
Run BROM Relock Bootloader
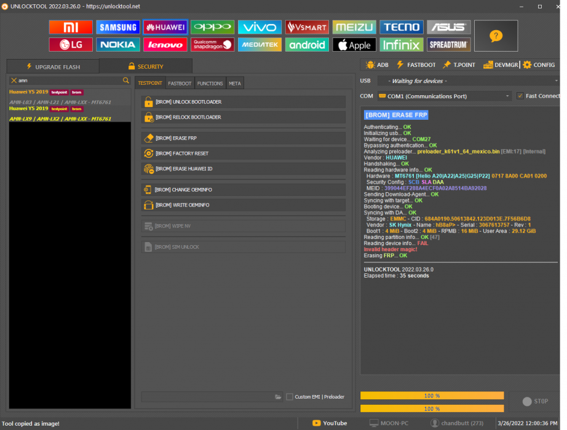pos(244,117)
